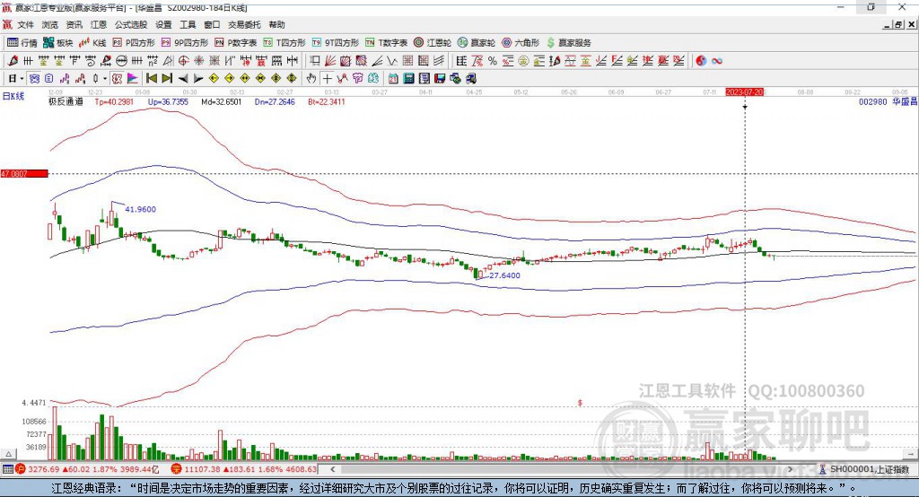This screenshot has height=497, width=919.
Task: Click the 金 circle icon
Action: [523, 61]
